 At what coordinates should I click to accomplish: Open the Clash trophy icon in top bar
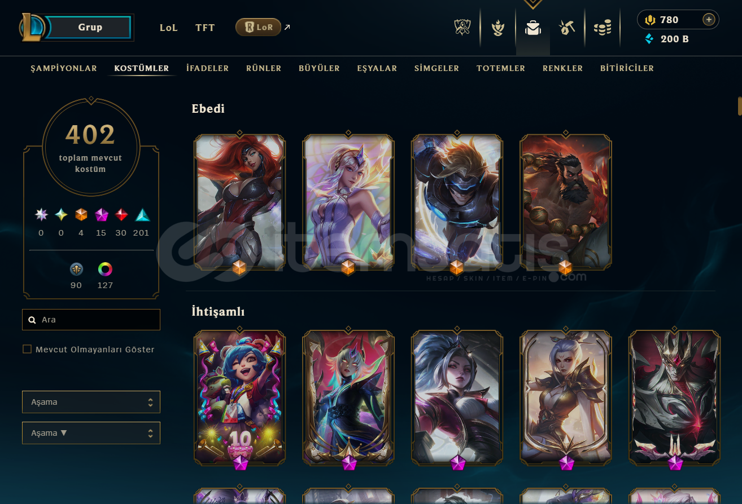(x=462, y=27)
